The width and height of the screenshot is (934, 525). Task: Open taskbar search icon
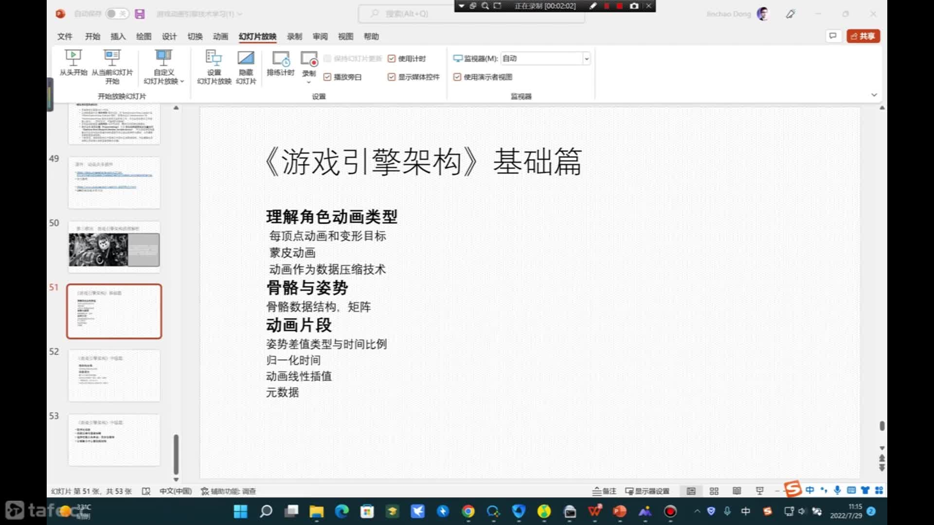click(266, 511)
